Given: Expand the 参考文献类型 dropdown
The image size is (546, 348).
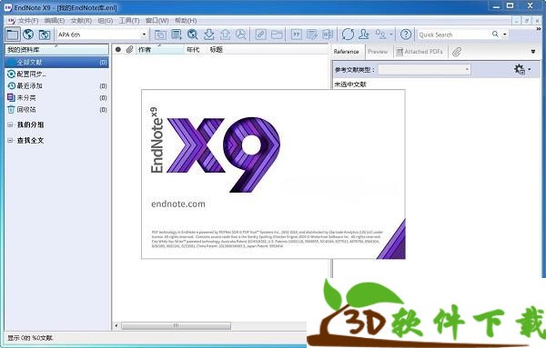Looking at the screenshot, I should point(424,70).
